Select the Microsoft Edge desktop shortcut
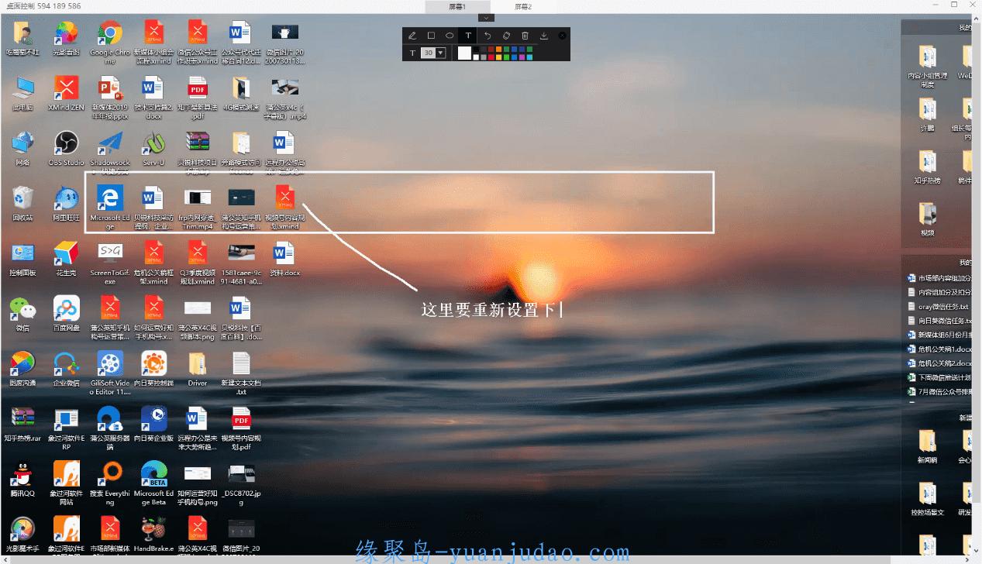982x564 pixels. 109,204
